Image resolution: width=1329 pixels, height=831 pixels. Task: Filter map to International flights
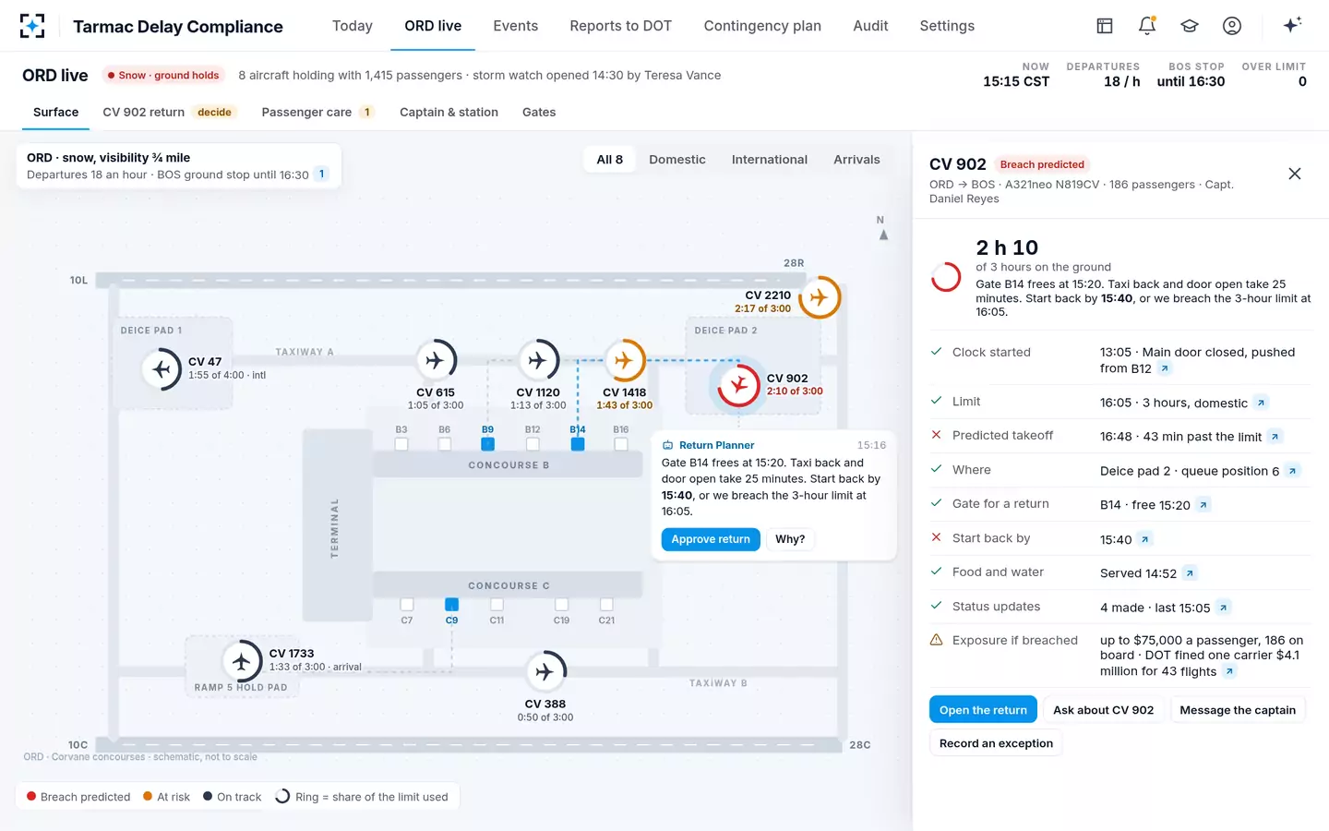tap(770, 160)
